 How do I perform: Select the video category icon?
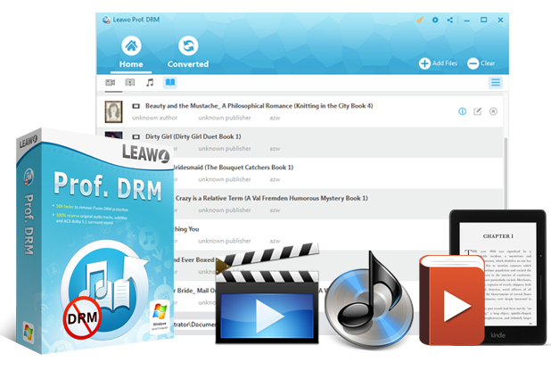110,83
